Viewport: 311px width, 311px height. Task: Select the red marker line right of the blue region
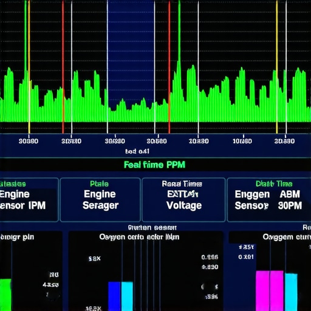[169, 67]
